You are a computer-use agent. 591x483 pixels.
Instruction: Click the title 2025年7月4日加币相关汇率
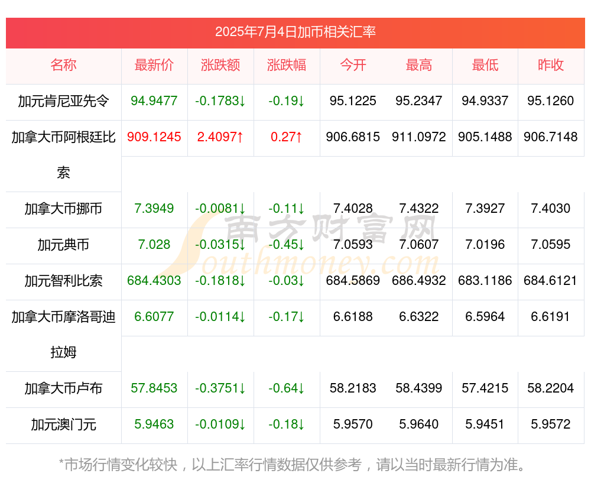point(295,32)
